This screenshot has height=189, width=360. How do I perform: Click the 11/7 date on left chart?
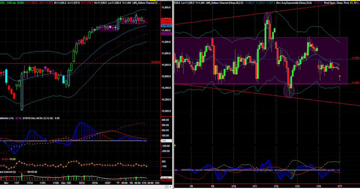(17, 182)
